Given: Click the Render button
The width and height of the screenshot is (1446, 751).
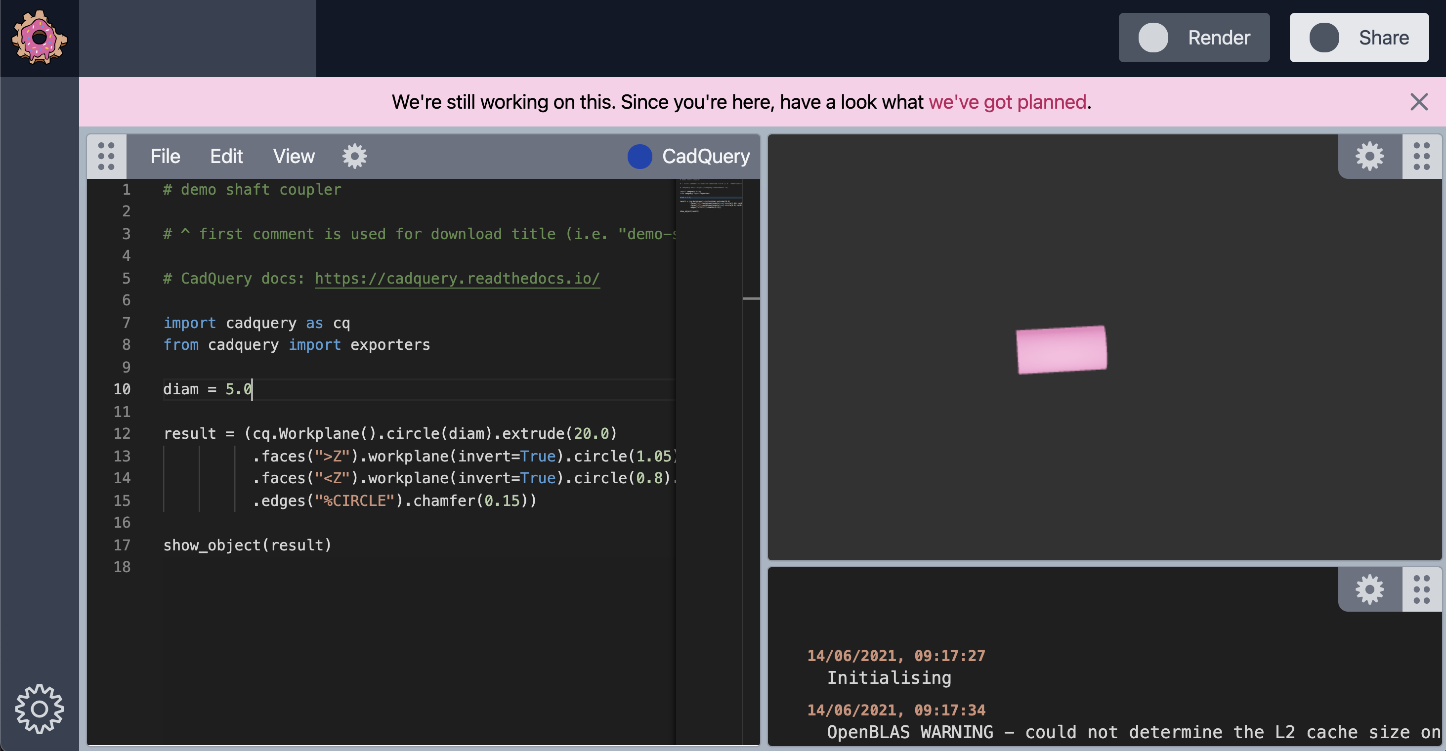Looking at the screenshot, I should [1194, 38].
